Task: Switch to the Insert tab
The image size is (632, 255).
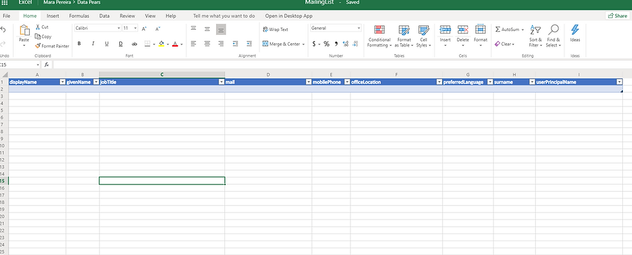Action: point(53,16)
